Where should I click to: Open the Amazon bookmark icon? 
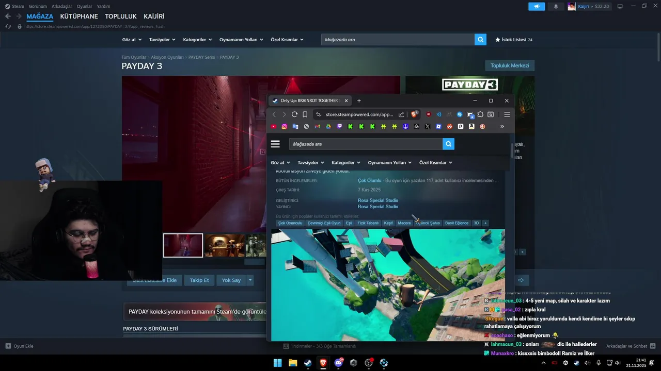tap(471, 126)
